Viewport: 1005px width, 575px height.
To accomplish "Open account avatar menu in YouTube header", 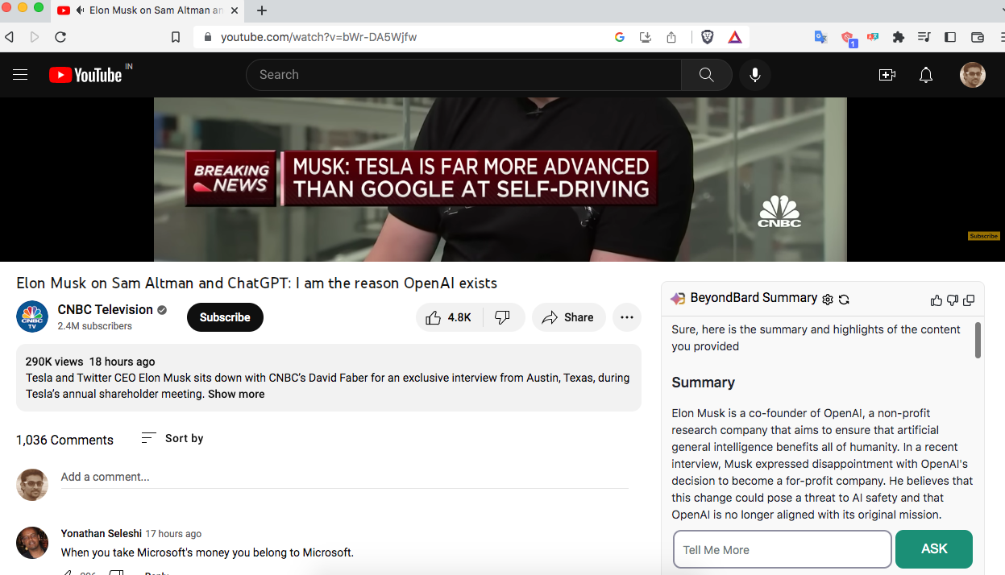I will (973, 75).
